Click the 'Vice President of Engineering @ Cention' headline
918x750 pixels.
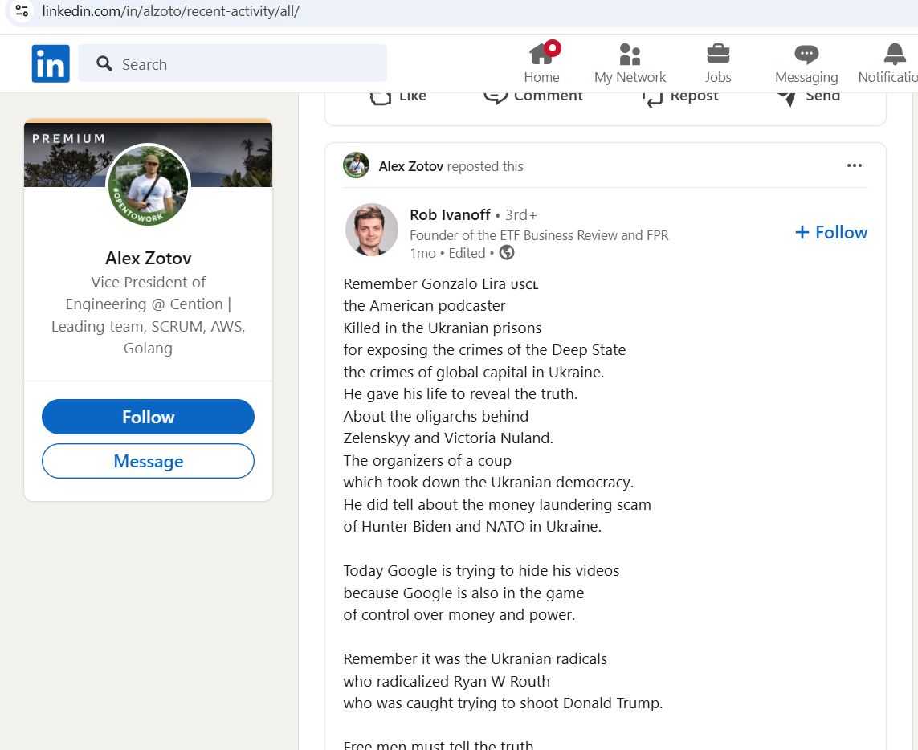coord(148,315)
